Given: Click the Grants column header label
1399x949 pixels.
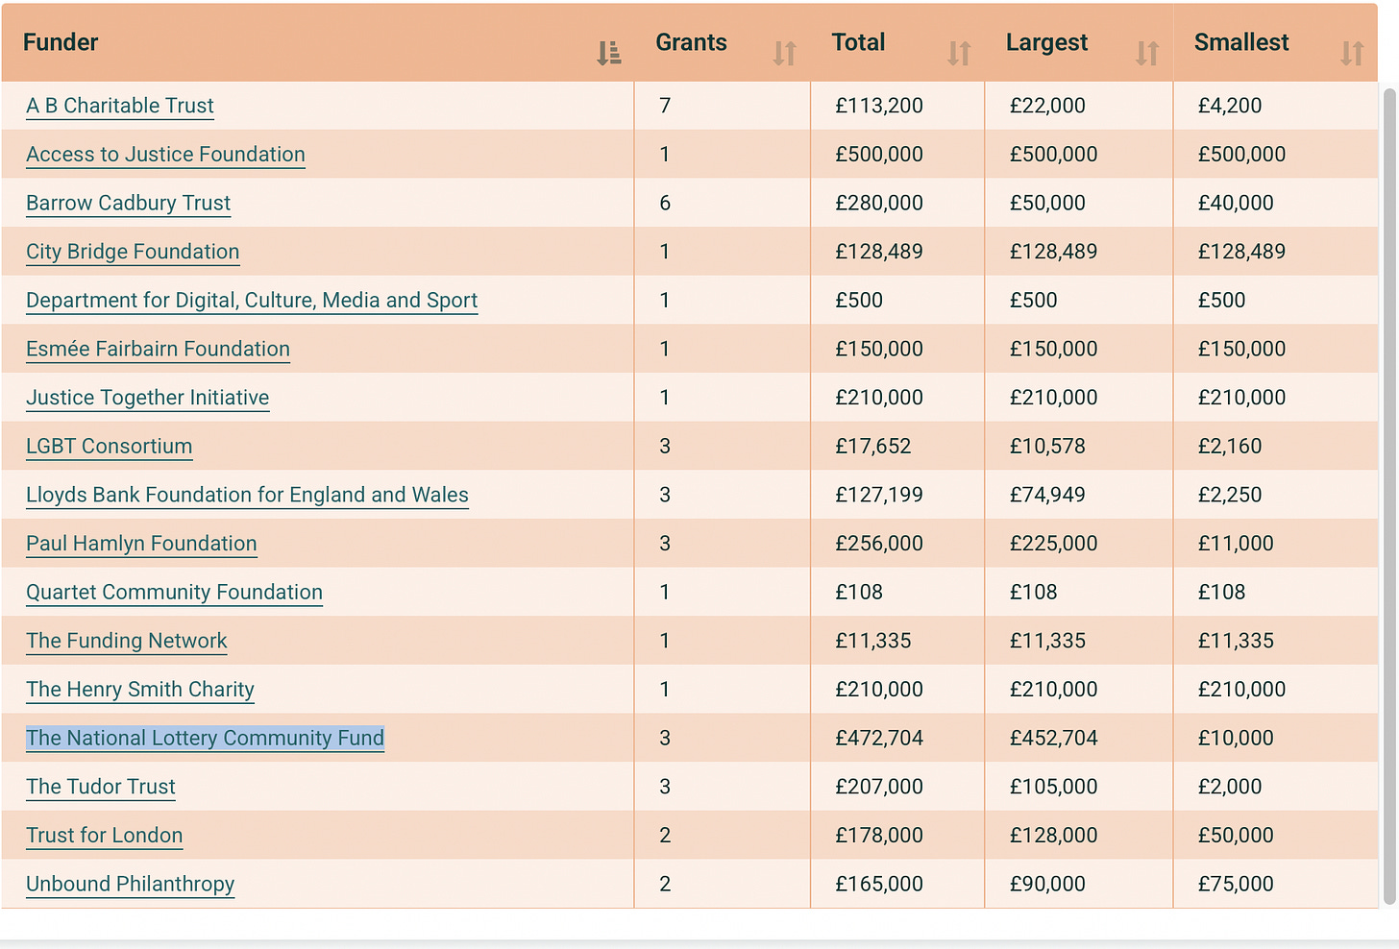Looking at the screenshot, I should [691, 42].
